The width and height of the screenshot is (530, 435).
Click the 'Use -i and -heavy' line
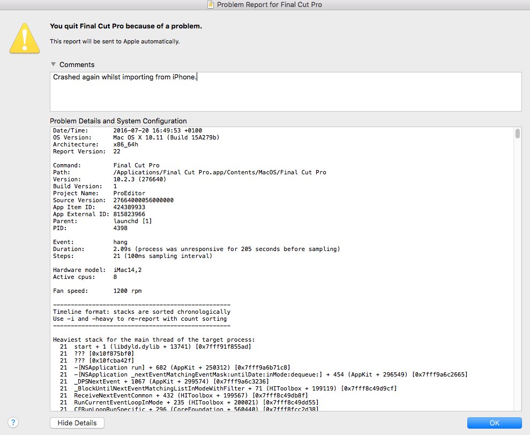click(140, 319)
